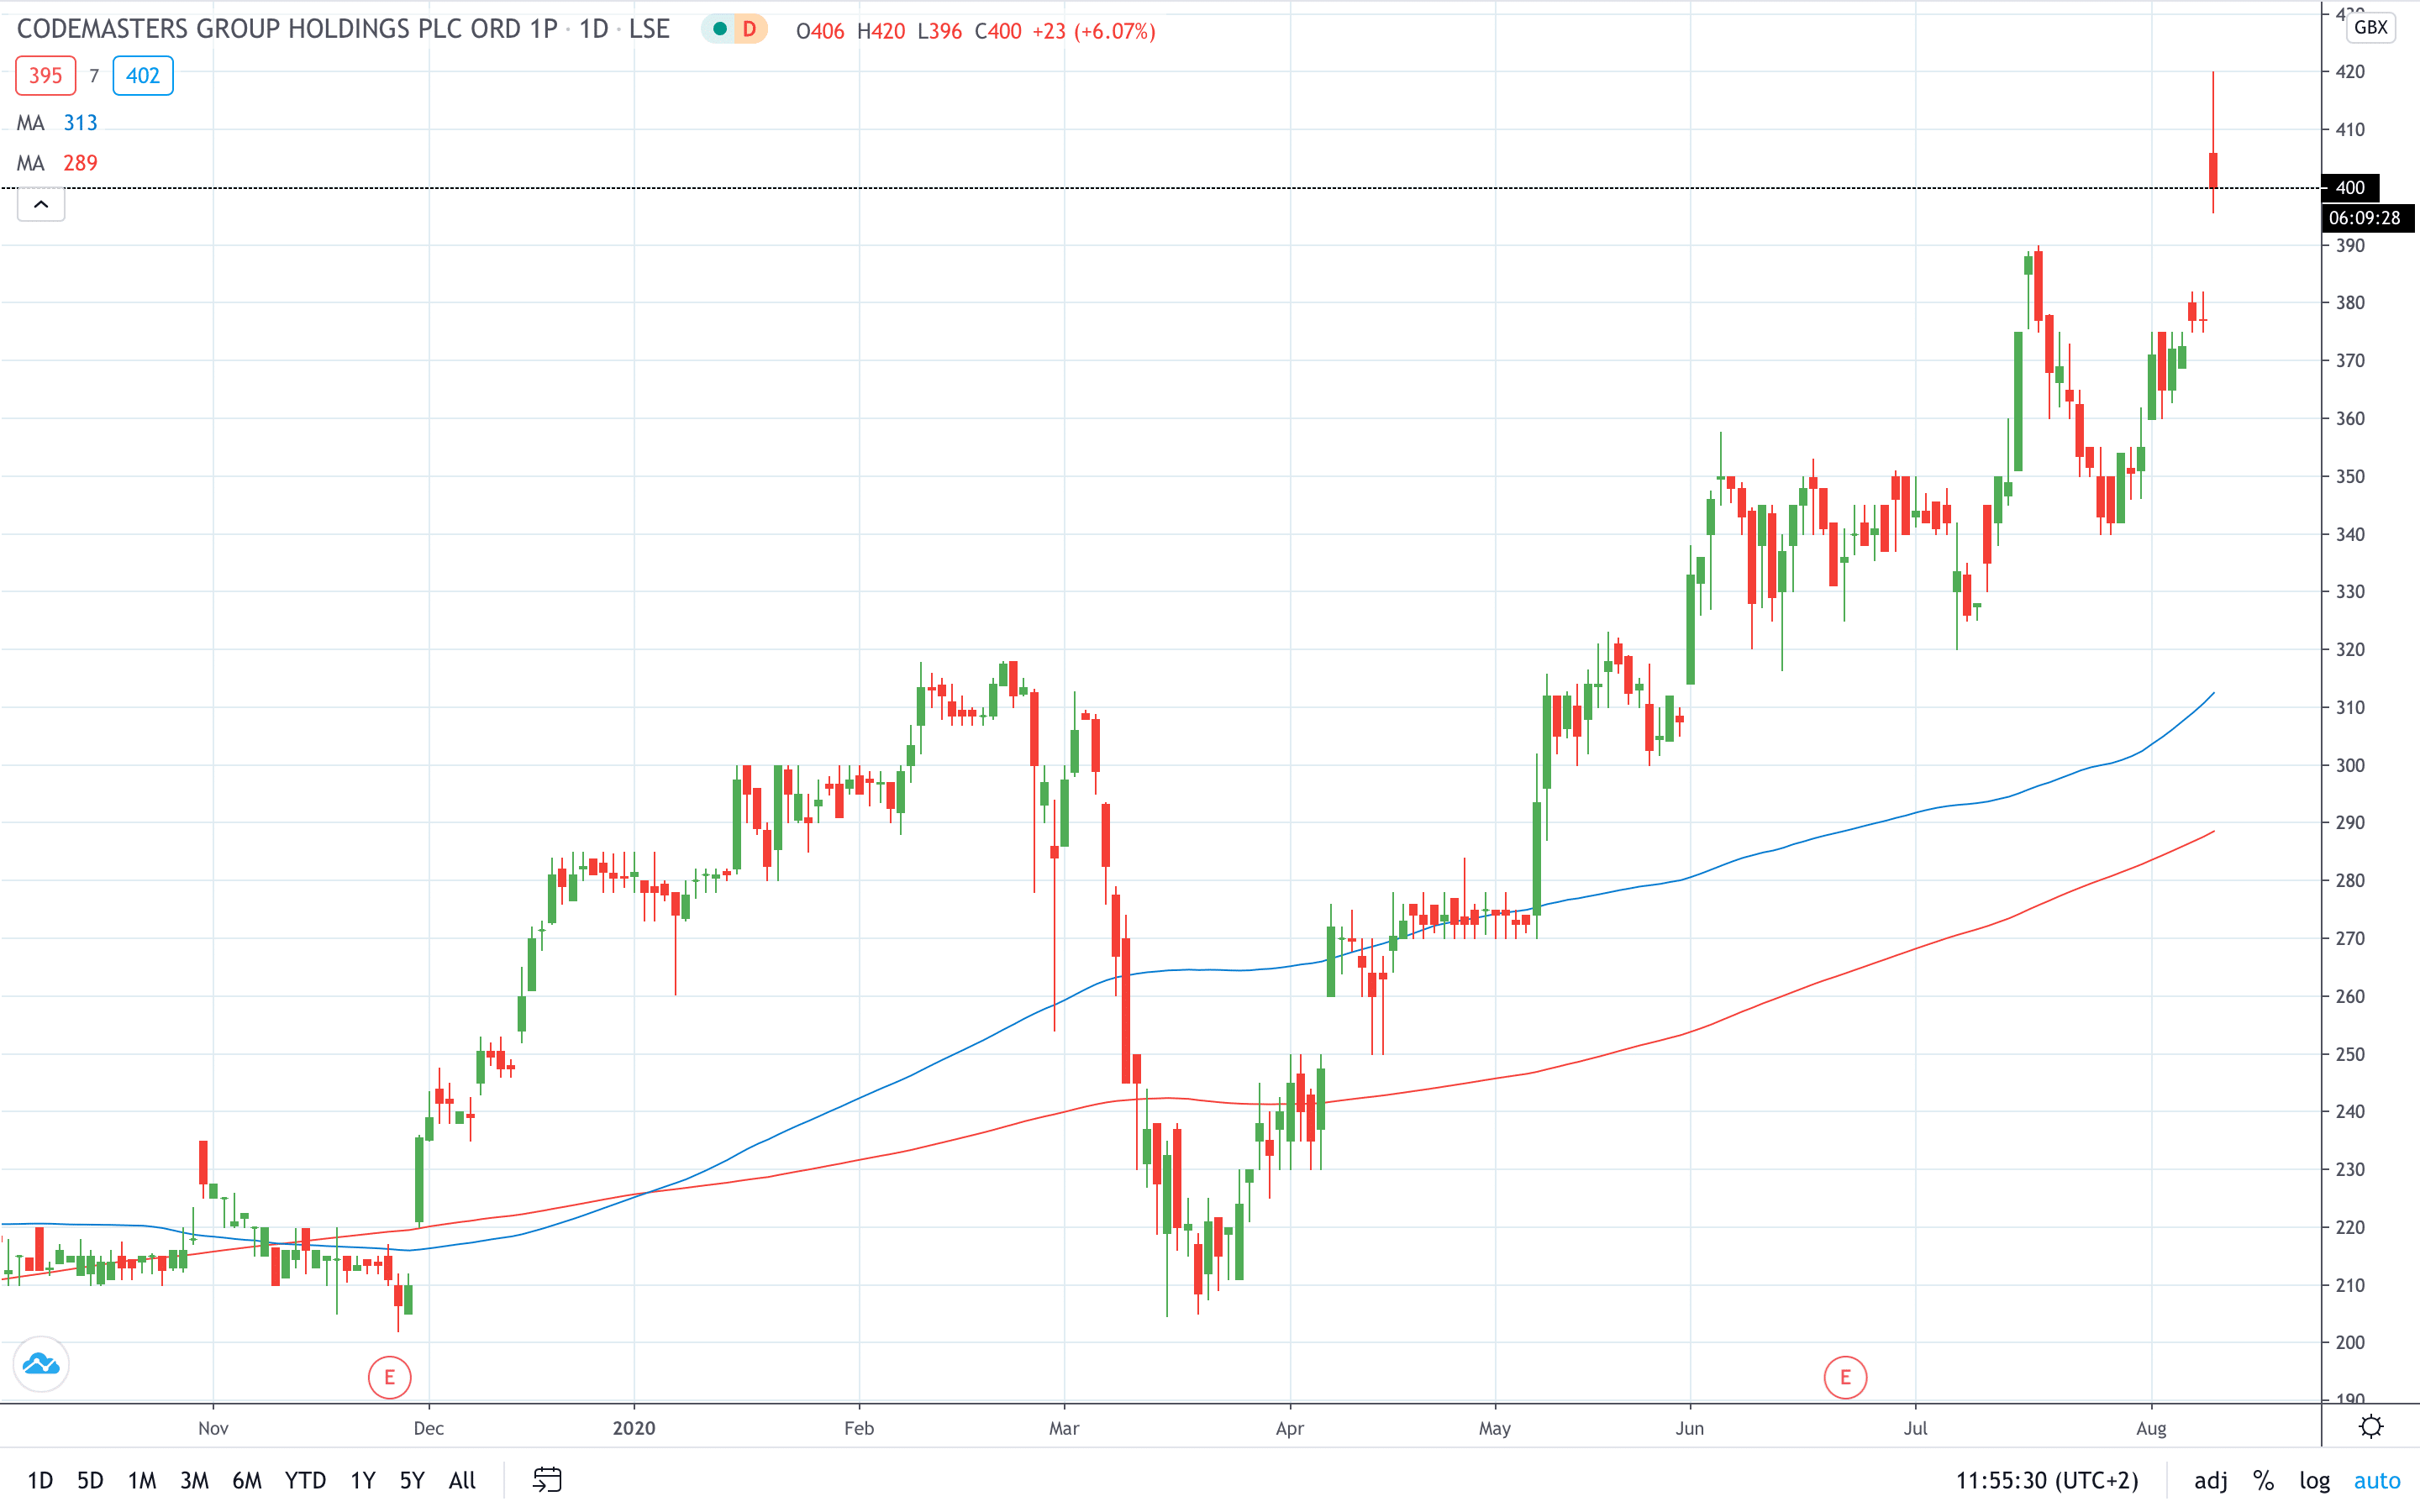Select the All time range
Viewport: 2420px width, 1512px height.
(x=462, y=1480)
